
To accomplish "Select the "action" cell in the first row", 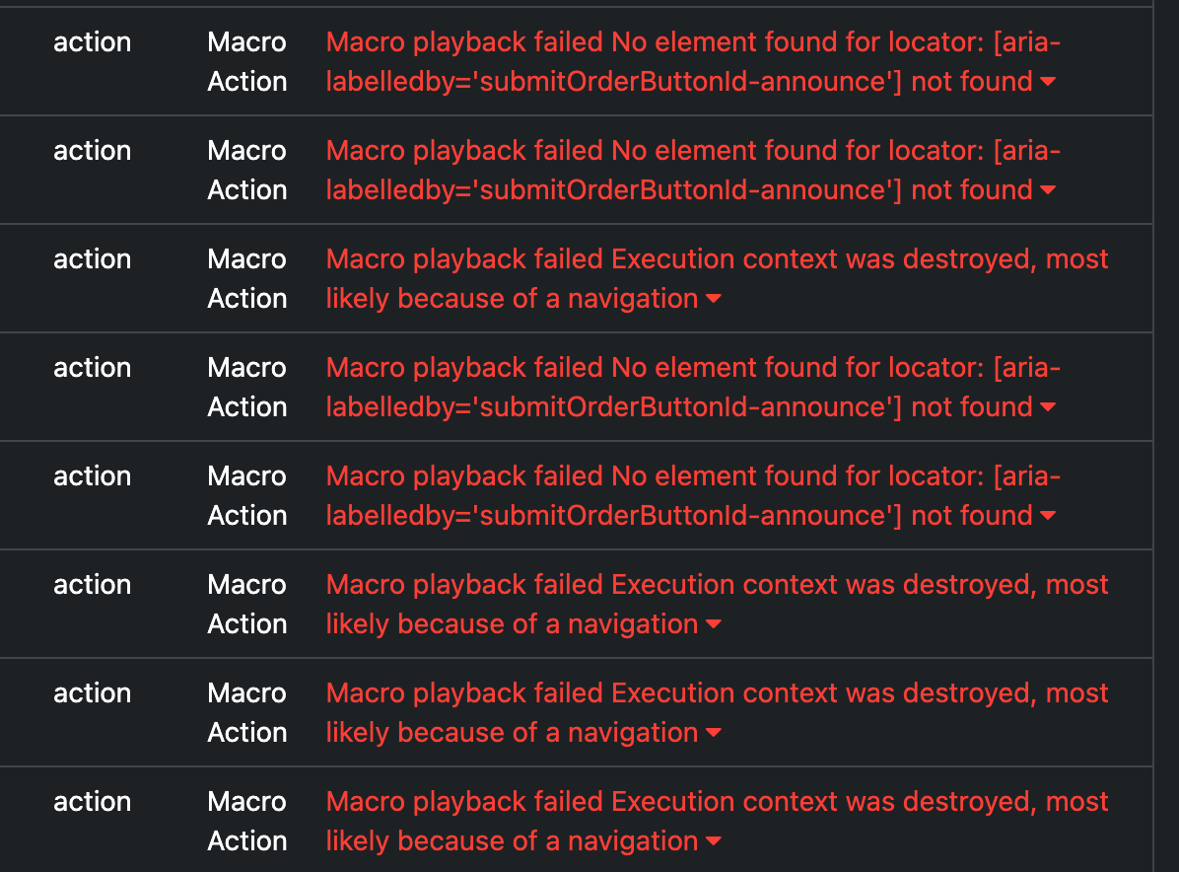I will tap(92, 42).
